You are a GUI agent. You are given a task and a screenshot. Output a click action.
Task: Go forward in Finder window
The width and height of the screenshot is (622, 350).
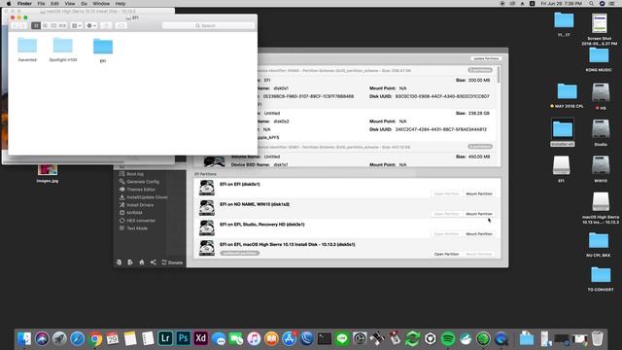(23, 25)
